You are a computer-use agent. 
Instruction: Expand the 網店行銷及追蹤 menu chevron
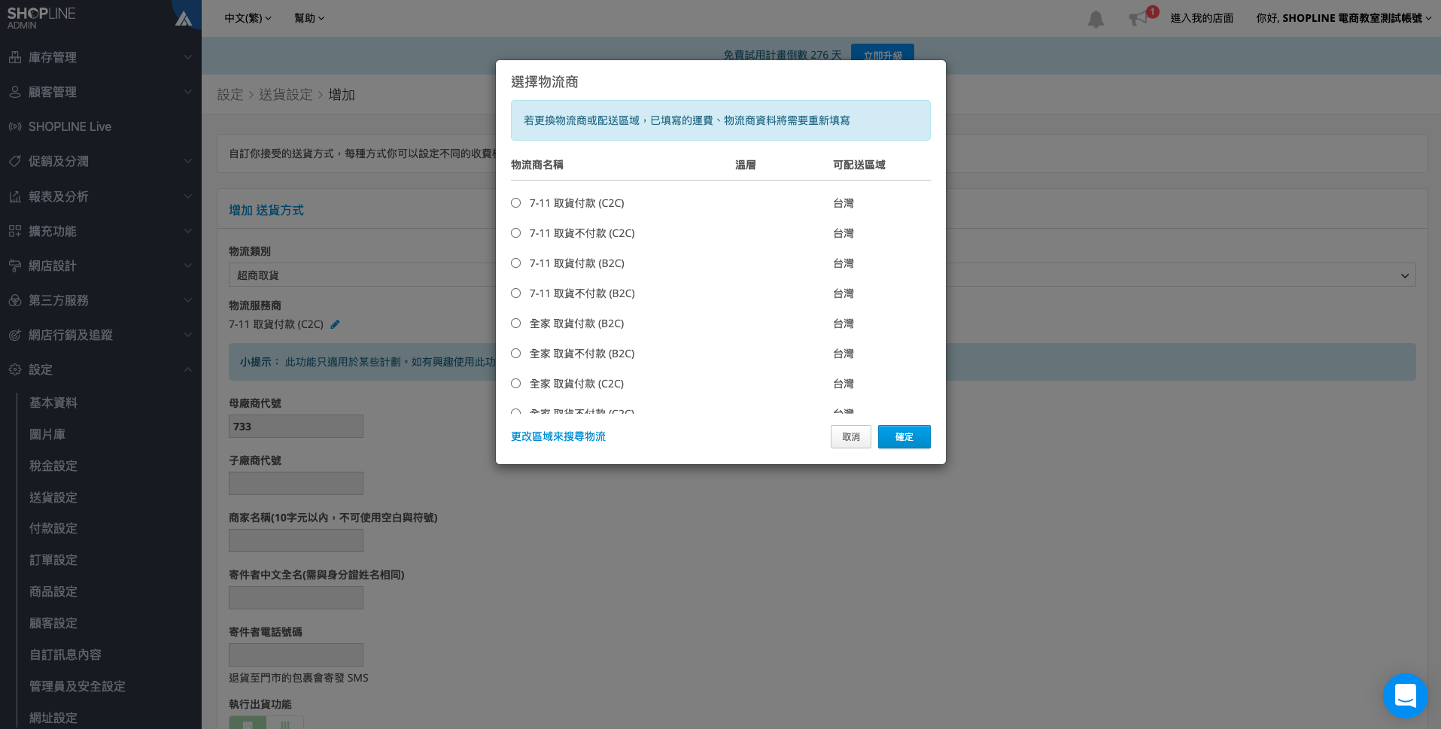click(x=187, y=335)
